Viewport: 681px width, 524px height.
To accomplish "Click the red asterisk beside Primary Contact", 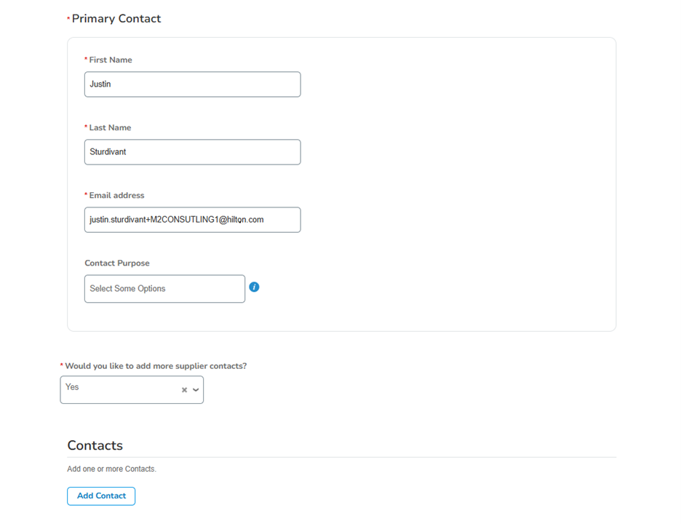I will click(68, 18).
